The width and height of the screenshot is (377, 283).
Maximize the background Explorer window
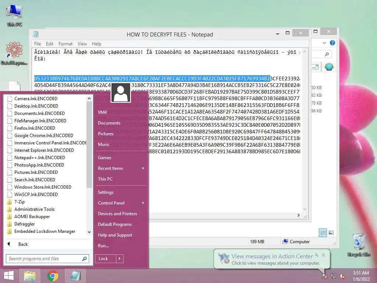[x=316, y=32]
